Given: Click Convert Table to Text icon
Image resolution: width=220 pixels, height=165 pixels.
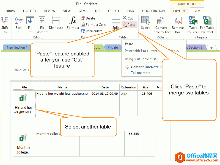Looking at the screenshot, I should 161,20.
